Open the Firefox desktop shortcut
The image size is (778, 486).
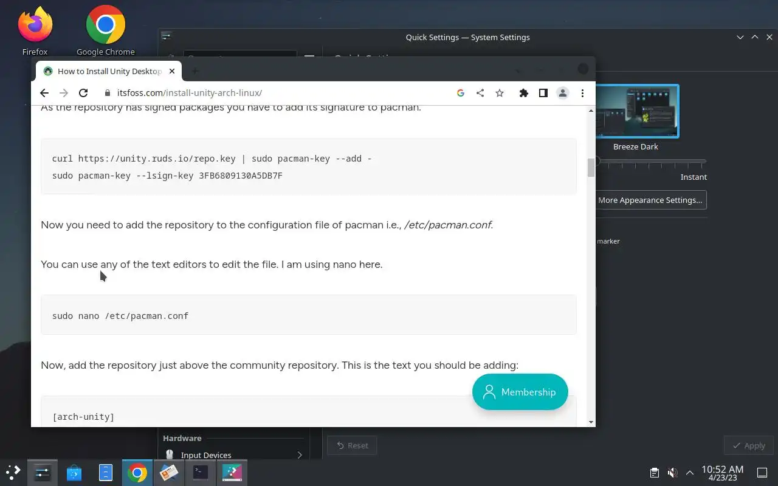(35, 30)
